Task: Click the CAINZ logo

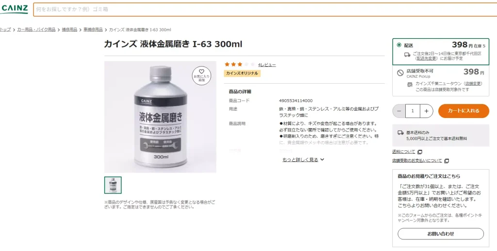Action: coord(14,9)
